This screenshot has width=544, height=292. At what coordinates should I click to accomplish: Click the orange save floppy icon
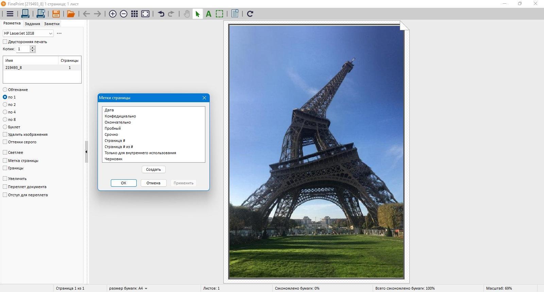point(56,14)
